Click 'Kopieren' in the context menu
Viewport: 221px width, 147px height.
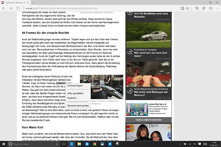click(72, 98)
